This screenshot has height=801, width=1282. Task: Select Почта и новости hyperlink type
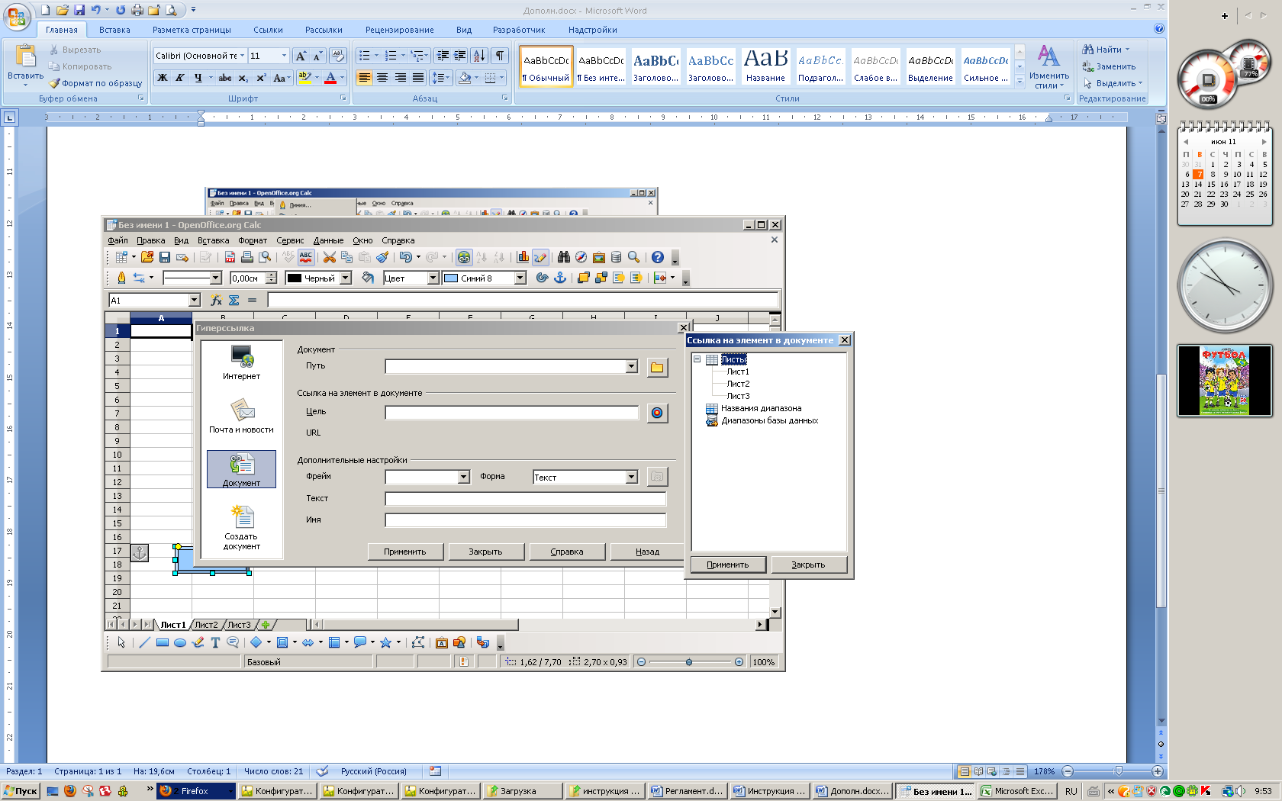242,416
